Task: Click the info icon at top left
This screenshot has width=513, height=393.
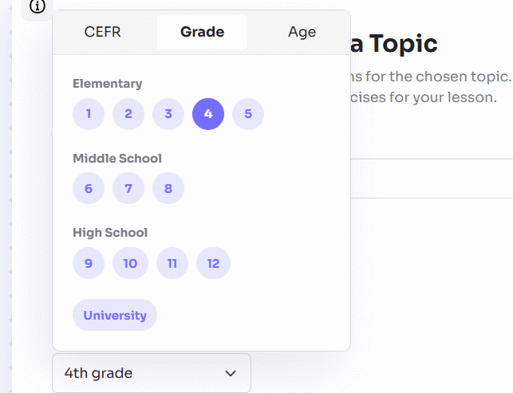Action: click(x=37, y=6)
